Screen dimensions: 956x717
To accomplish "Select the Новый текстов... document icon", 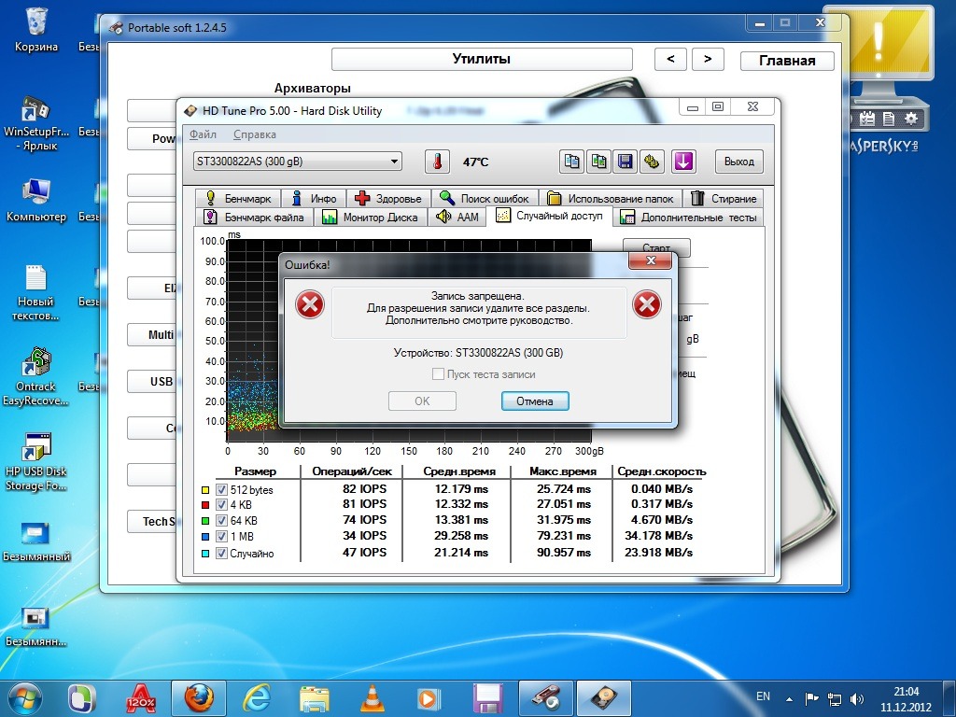I will coord(35,292).
